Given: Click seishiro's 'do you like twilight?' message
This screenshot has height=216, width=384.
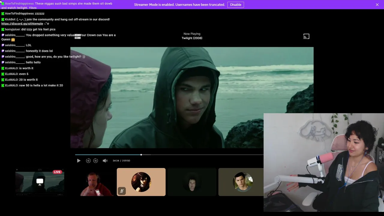Looking at the screenshot, I should [43, 57].
